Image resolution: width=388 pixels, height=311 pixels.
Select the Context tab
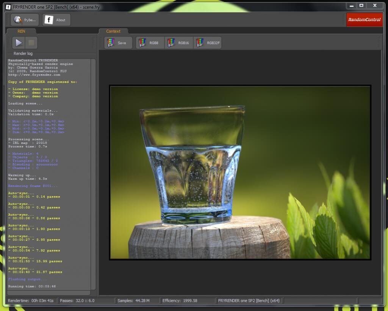pos(113,31)
